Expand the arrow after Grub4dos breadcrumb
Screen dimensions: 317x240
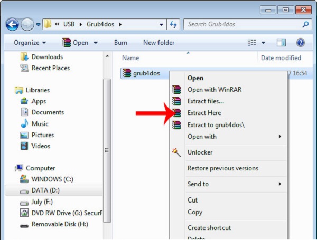(120, 24)
